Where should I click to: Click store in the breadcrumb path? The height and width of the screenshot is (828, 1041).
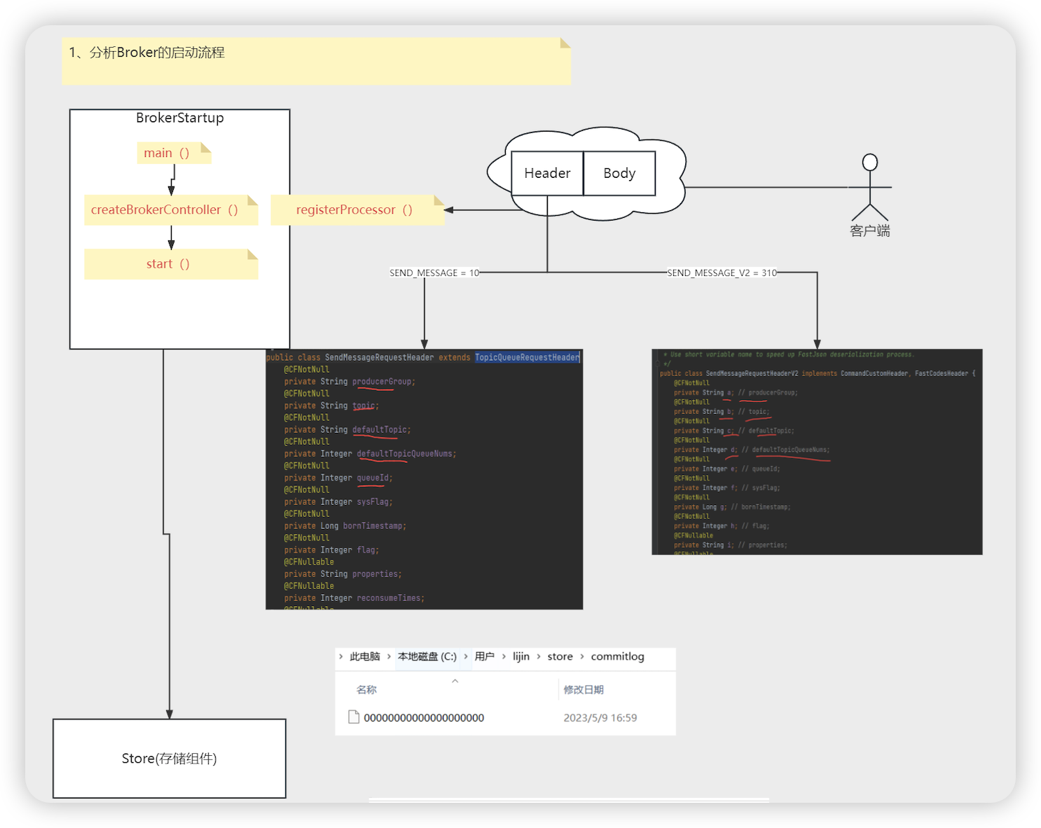click(560, 656)
